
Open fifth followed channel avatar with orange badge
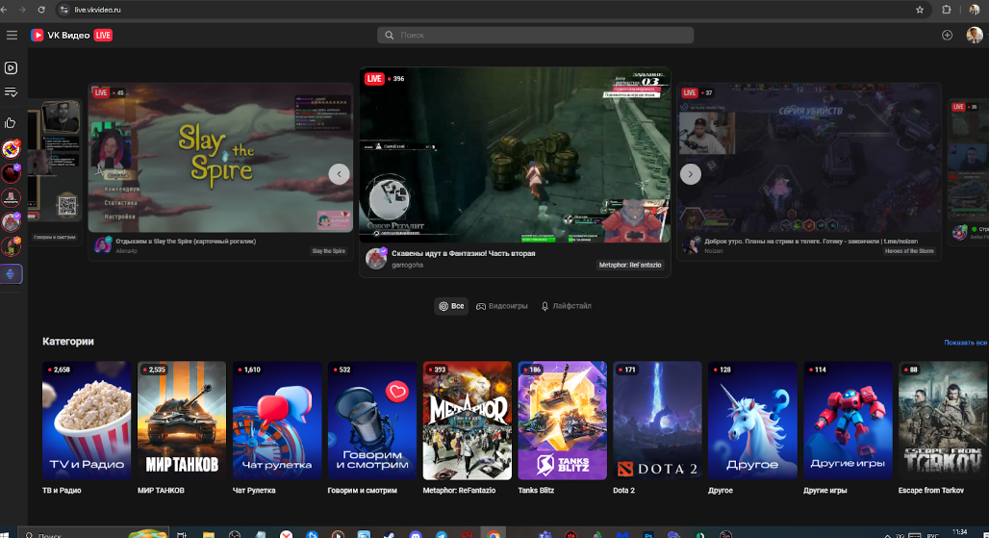[x=11, y=246]
